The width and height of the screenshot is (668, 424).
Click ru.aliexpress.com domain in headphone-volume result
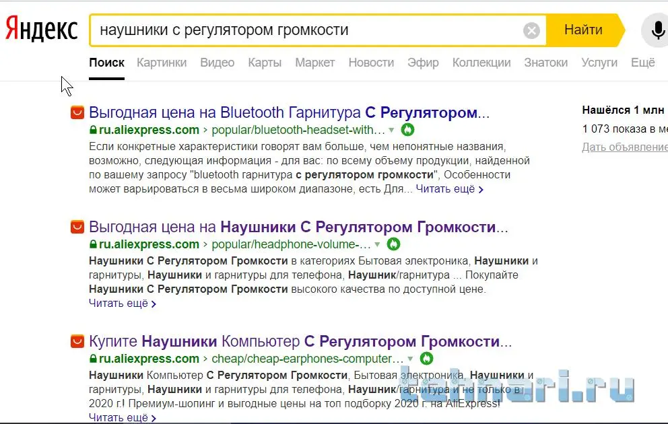(x=149, y=244)
